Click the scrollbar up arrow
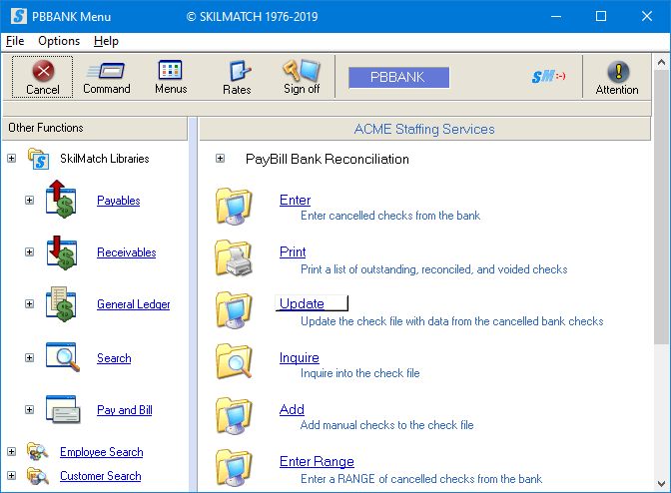 point(661,63)
